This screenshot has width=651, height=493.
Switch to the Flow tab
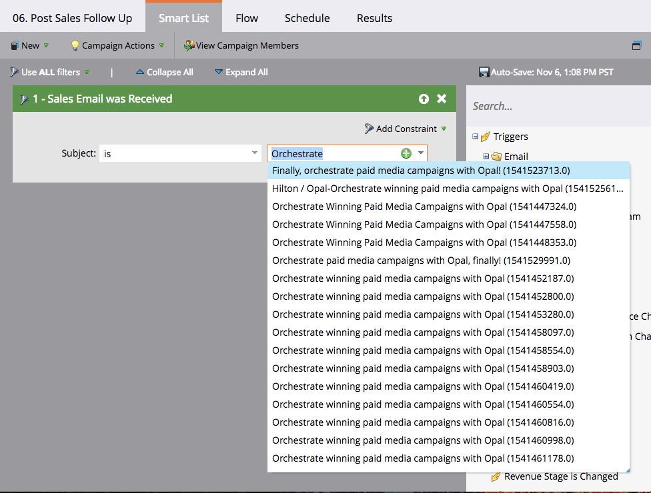(247, 18)
